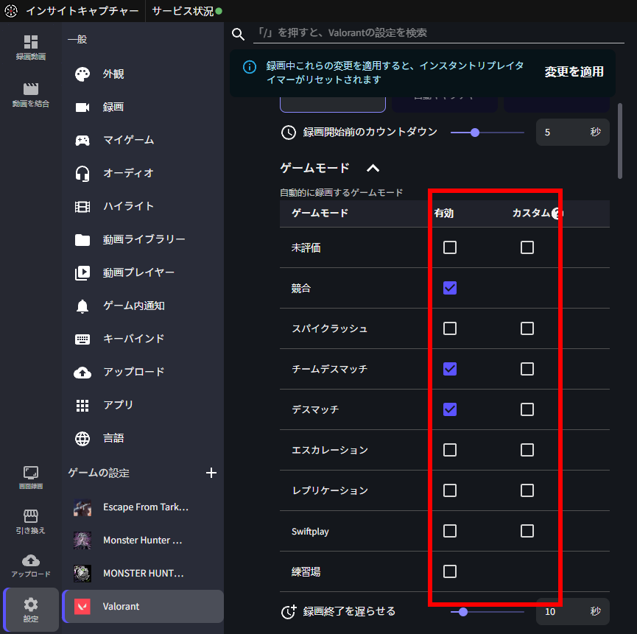Screen dimensions: 637x634
Task: Enable recording for 未評価 mode
Action: tap(450, 247)
